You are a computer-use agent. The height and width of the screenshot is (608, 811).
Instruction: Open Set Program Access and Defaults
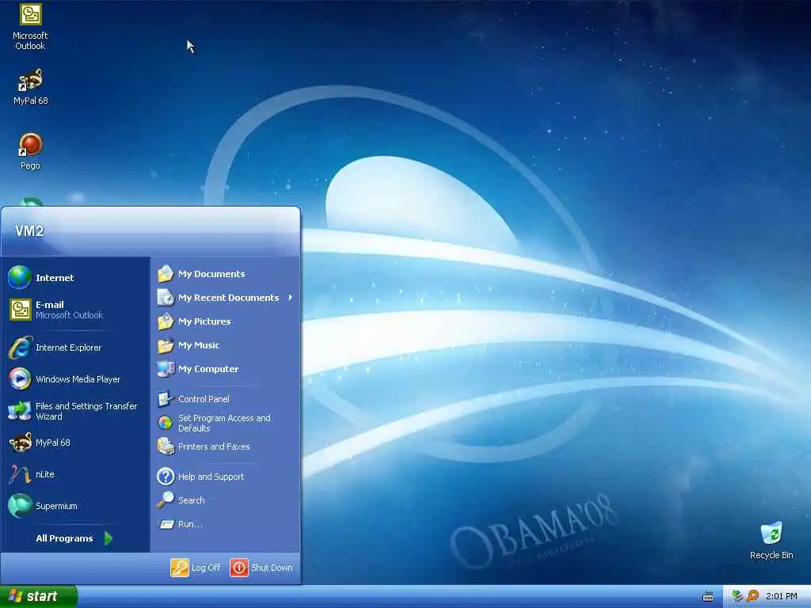tap(226, 423)
